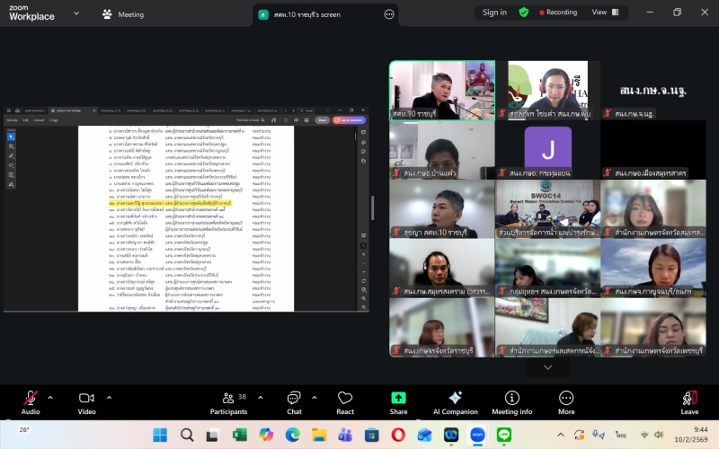
Task: Click the Sign in button
Action: pos(494,13)
